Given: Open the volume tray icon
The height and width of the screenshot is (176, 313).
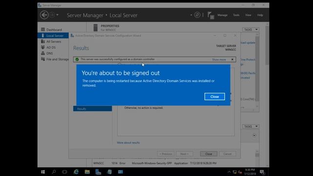Looking at the screenshot, I should point(240,172).
